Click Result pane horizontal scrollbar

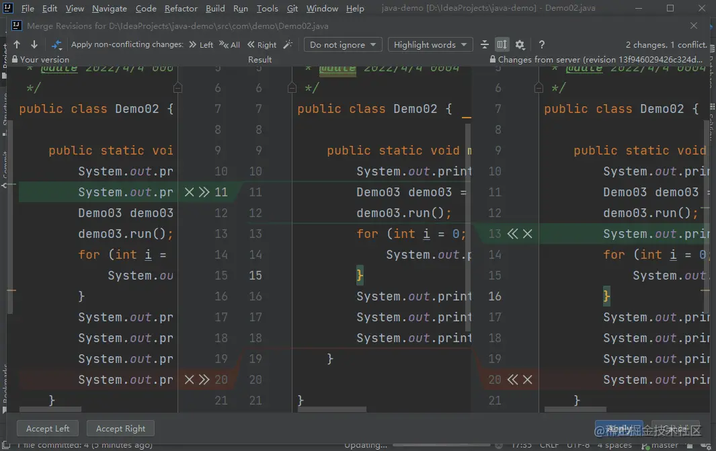coord(332,409)
